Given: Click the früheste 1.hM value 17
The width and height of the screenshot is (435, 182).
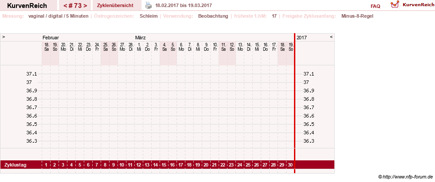Looking at the screenshot, I should click(274, 16).
